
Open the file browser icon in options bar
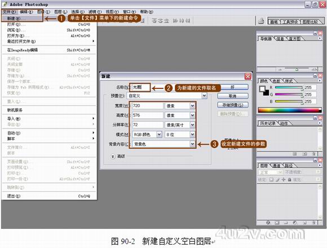click(x=261, y=21)
